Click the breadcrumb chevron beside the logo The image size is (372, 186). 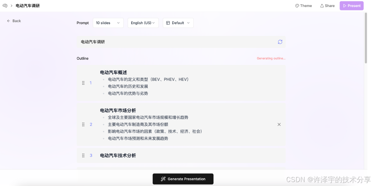[x=11, y=6]
